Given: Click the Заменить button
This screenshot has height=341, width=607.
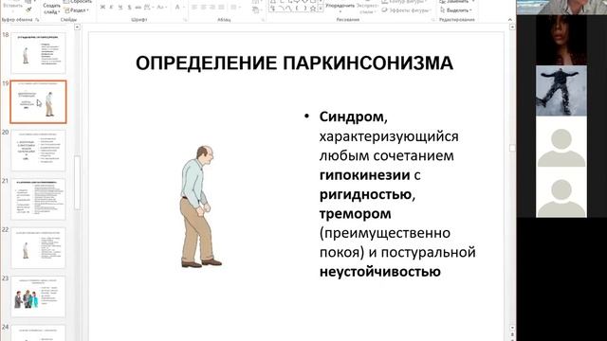Looking at the screenshot, I should click(457, 2).
